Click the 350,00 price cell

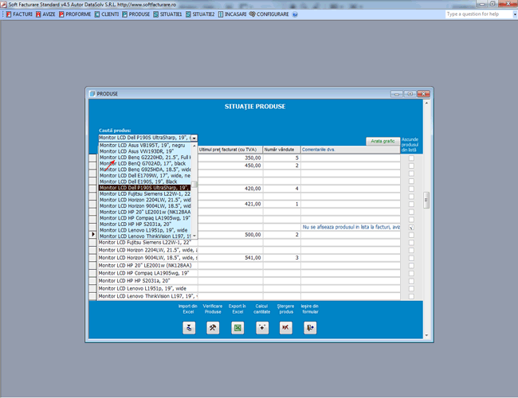click(x=230, y=158)
